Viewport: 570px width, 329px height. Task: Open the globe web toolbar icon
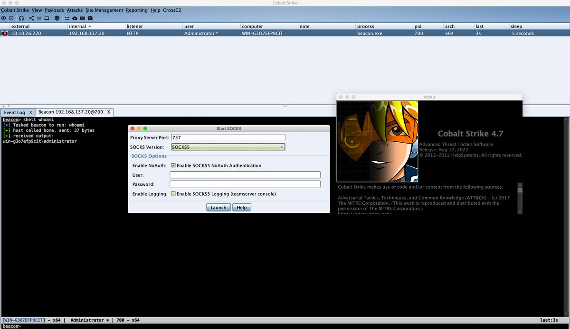[57, 18]
